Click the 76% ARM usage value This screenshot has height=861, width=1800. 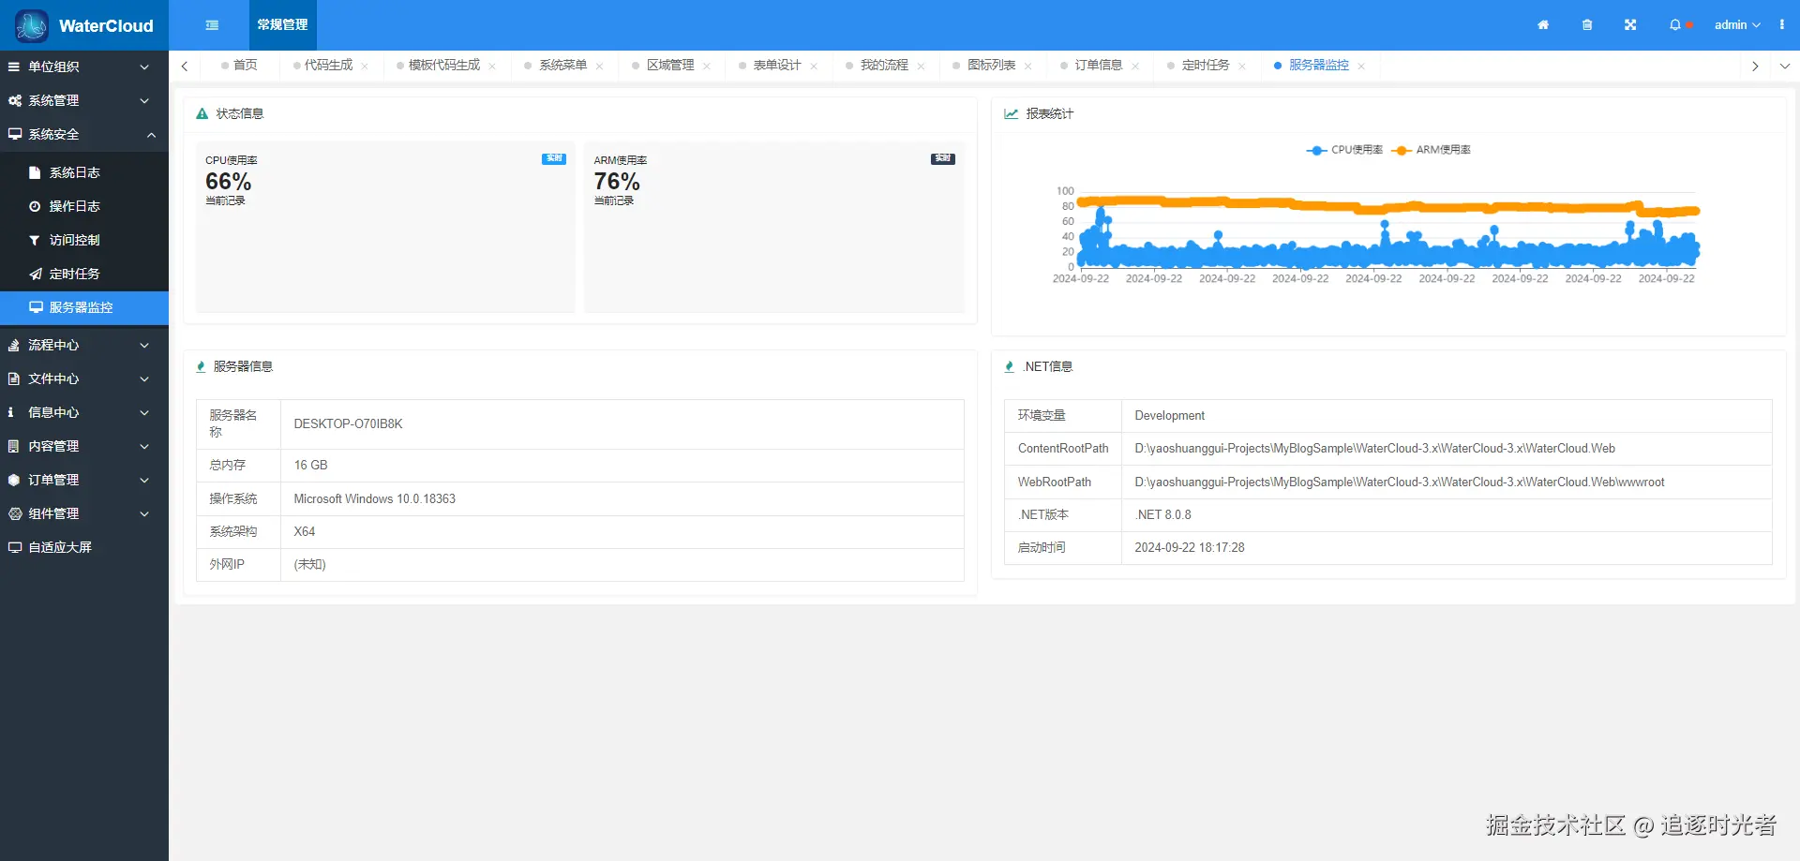pyautogui.click(x=617, y=181)
